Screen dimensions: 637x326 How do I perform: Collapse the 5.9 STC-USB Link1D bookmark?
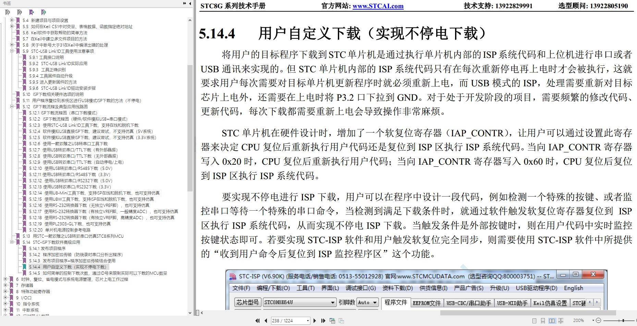(x=12, y=51)
